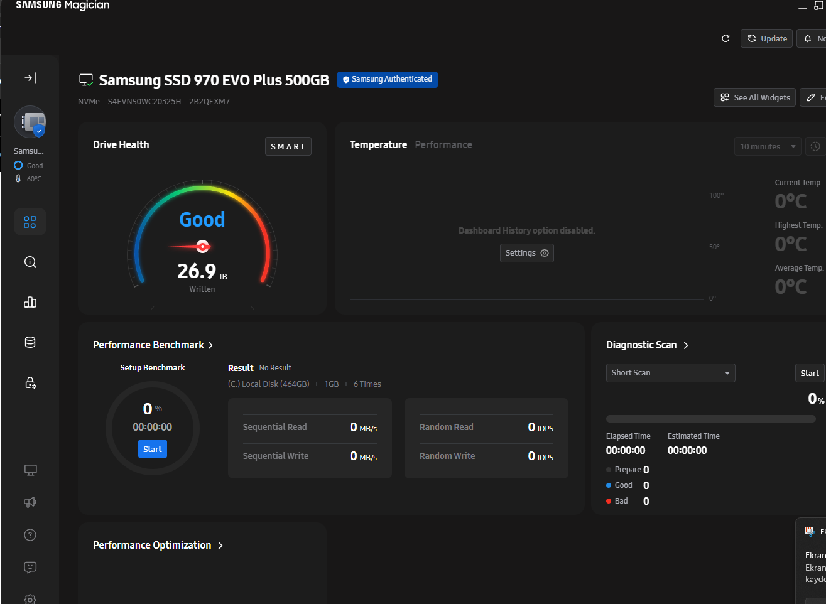Viewport: 826px width, 604px height.
Task: Open the gear settings icon at sidebar bottom
Action: click(x=30, y=599)
